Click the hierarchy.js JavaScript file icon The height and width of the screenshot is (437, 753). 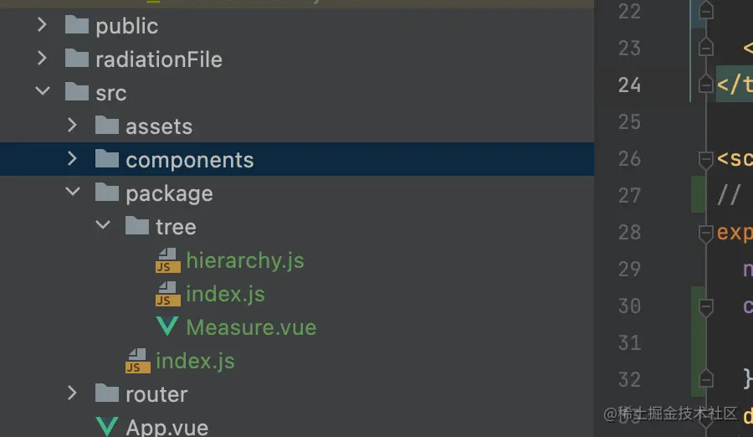click(x=167, y=260)
